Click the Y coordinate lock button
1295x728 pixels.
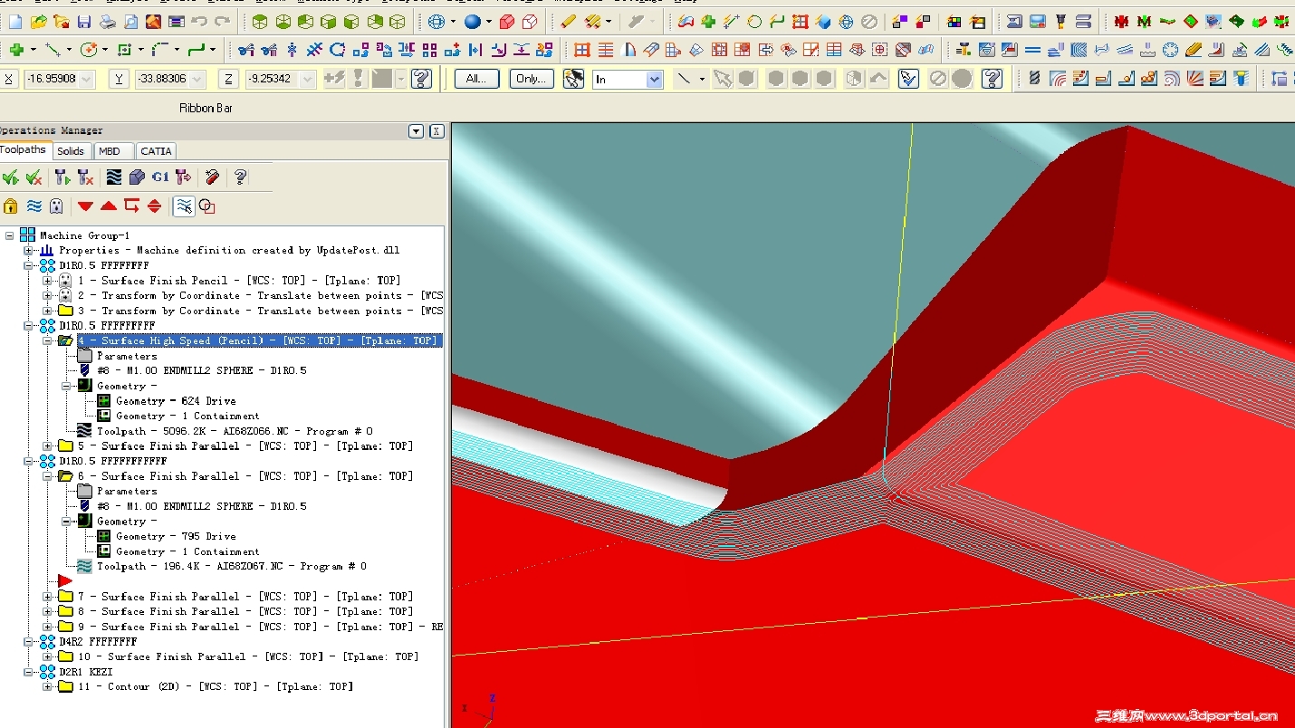pos(119,79)
